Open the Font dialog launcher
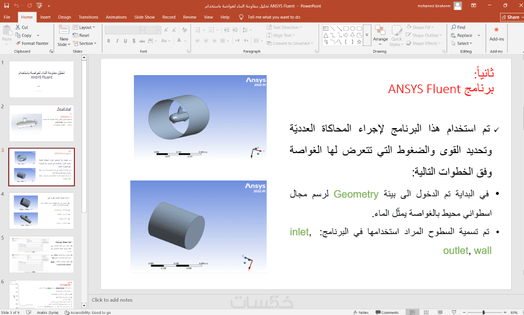The height and width of the screenshot is (315, 524). click(x=188, y=51)
